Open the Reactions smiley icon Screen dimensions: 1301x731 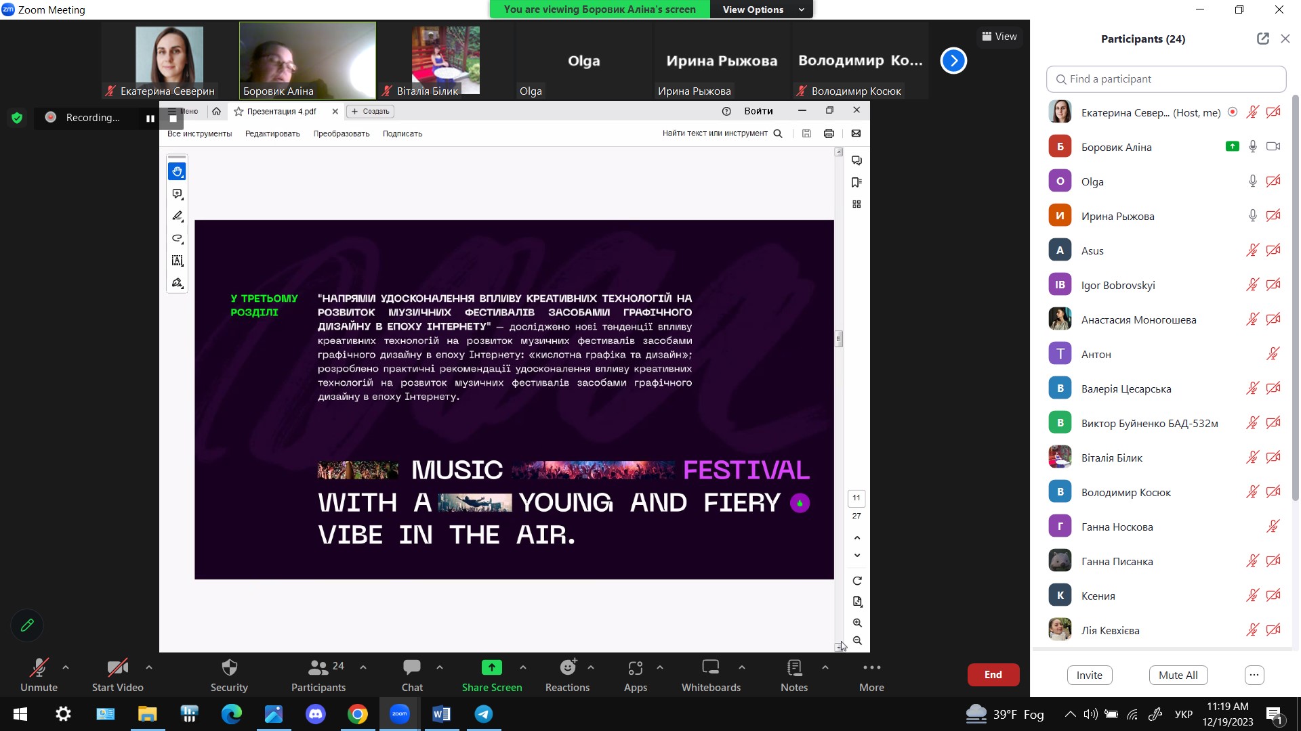tap(567, 668)
